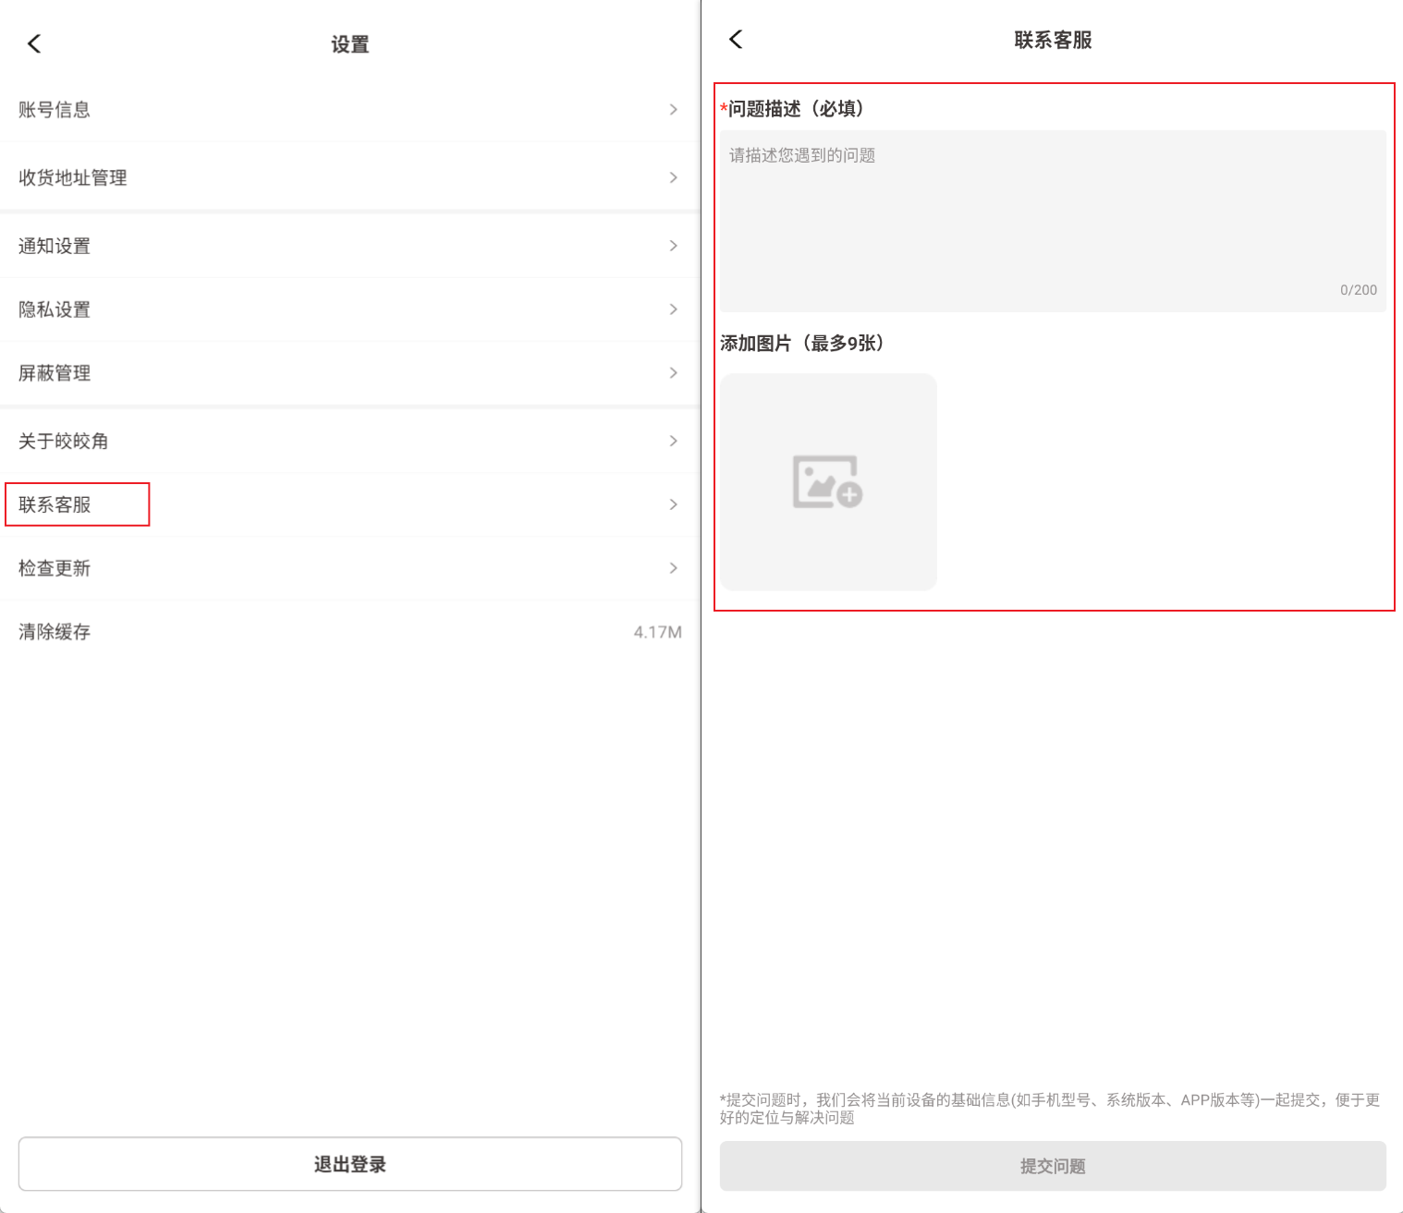The image size is (1403, 1213).
Task: Focus the 问题描述 text input area
Action: coord(1053,220)
